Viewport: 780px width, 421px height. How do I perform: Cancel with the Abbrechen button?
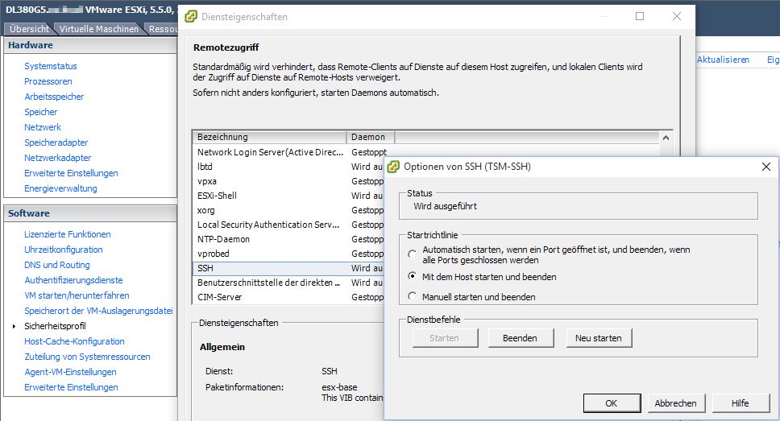point(675,403)
